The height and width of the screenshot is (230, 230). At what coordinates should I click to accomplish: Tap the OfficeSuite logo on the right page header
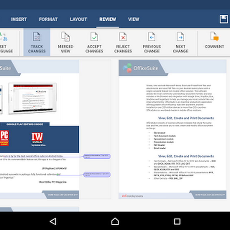click(141, 68)
